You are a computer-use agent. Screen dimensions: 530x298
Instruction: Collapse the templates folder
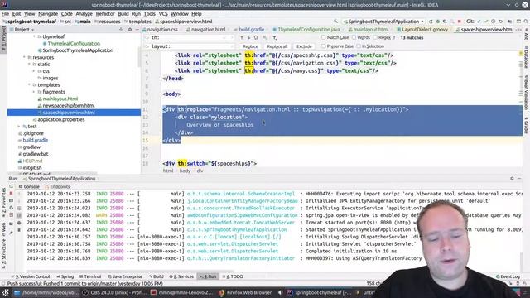tap(29, 84)
